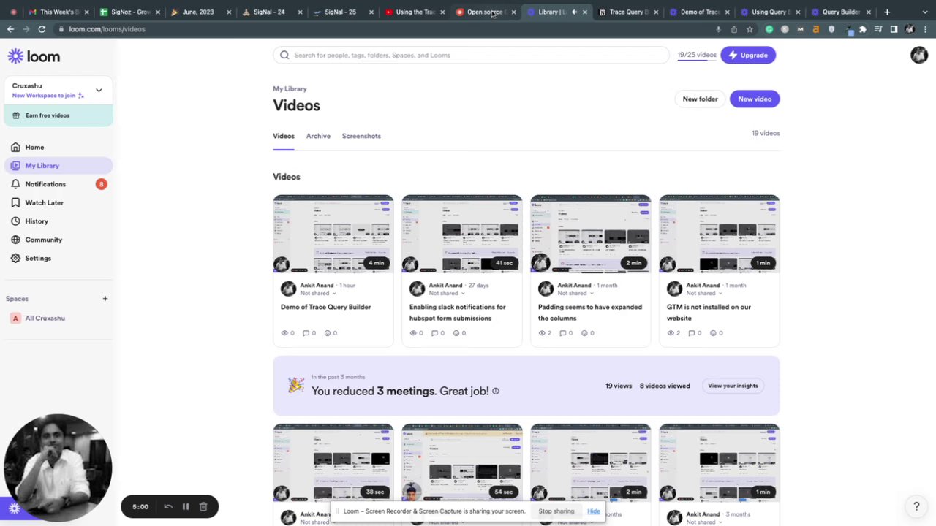Screen dimensions: 936x526
Task: Open the help question mark button
Action: pyautogui.click(x=916, y=506)
